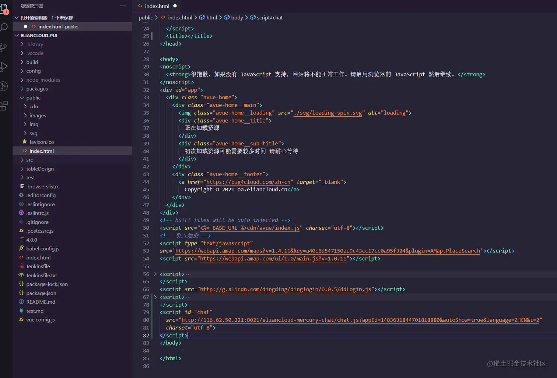Expand the tableDesign folder

[40, 169]
